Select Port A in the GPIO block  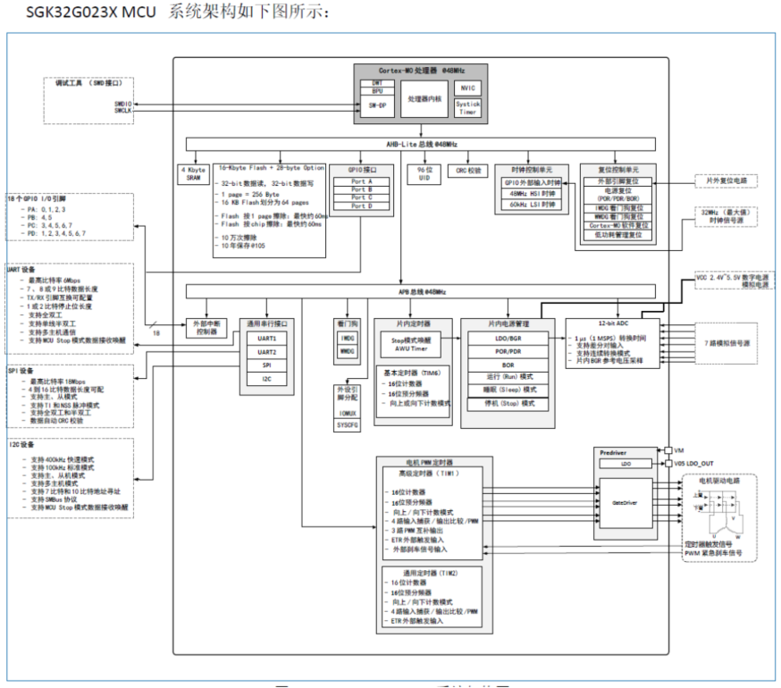click(x=362, y=181)
